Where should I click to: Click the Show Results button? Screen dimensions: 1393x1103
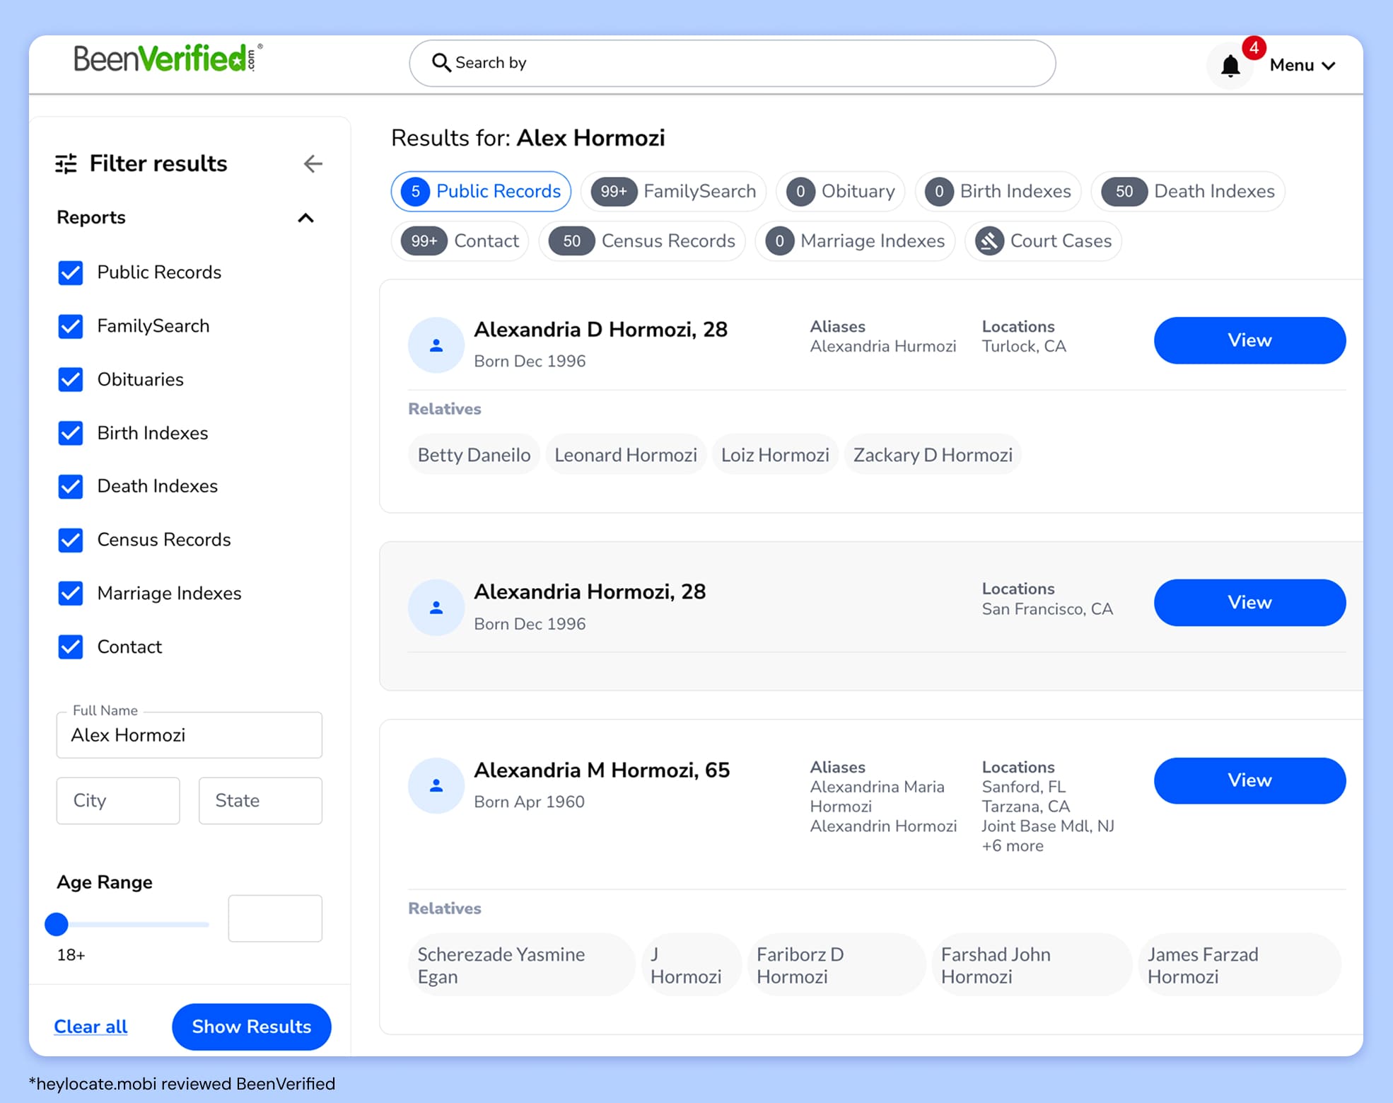252,1027
